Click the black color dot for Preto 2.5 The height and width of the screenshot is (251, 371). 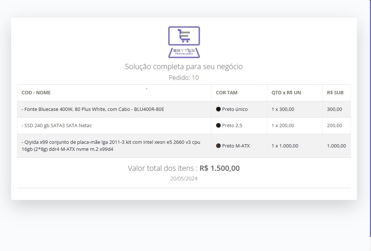coord(218,126)
